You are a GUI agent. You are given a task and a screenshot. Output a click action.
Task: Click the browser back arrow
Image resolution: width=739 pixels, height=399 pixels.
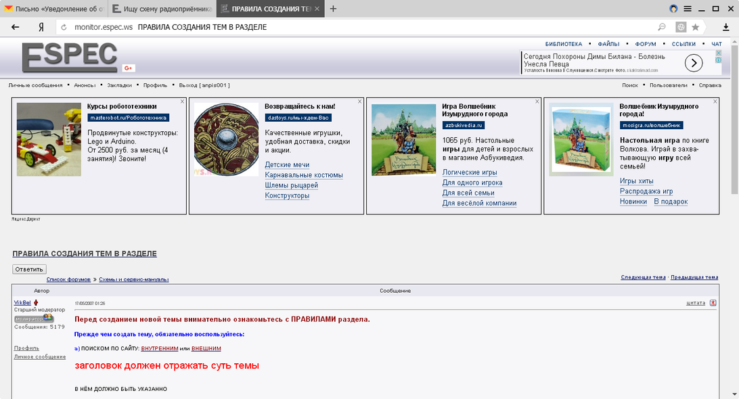point(16,27)
